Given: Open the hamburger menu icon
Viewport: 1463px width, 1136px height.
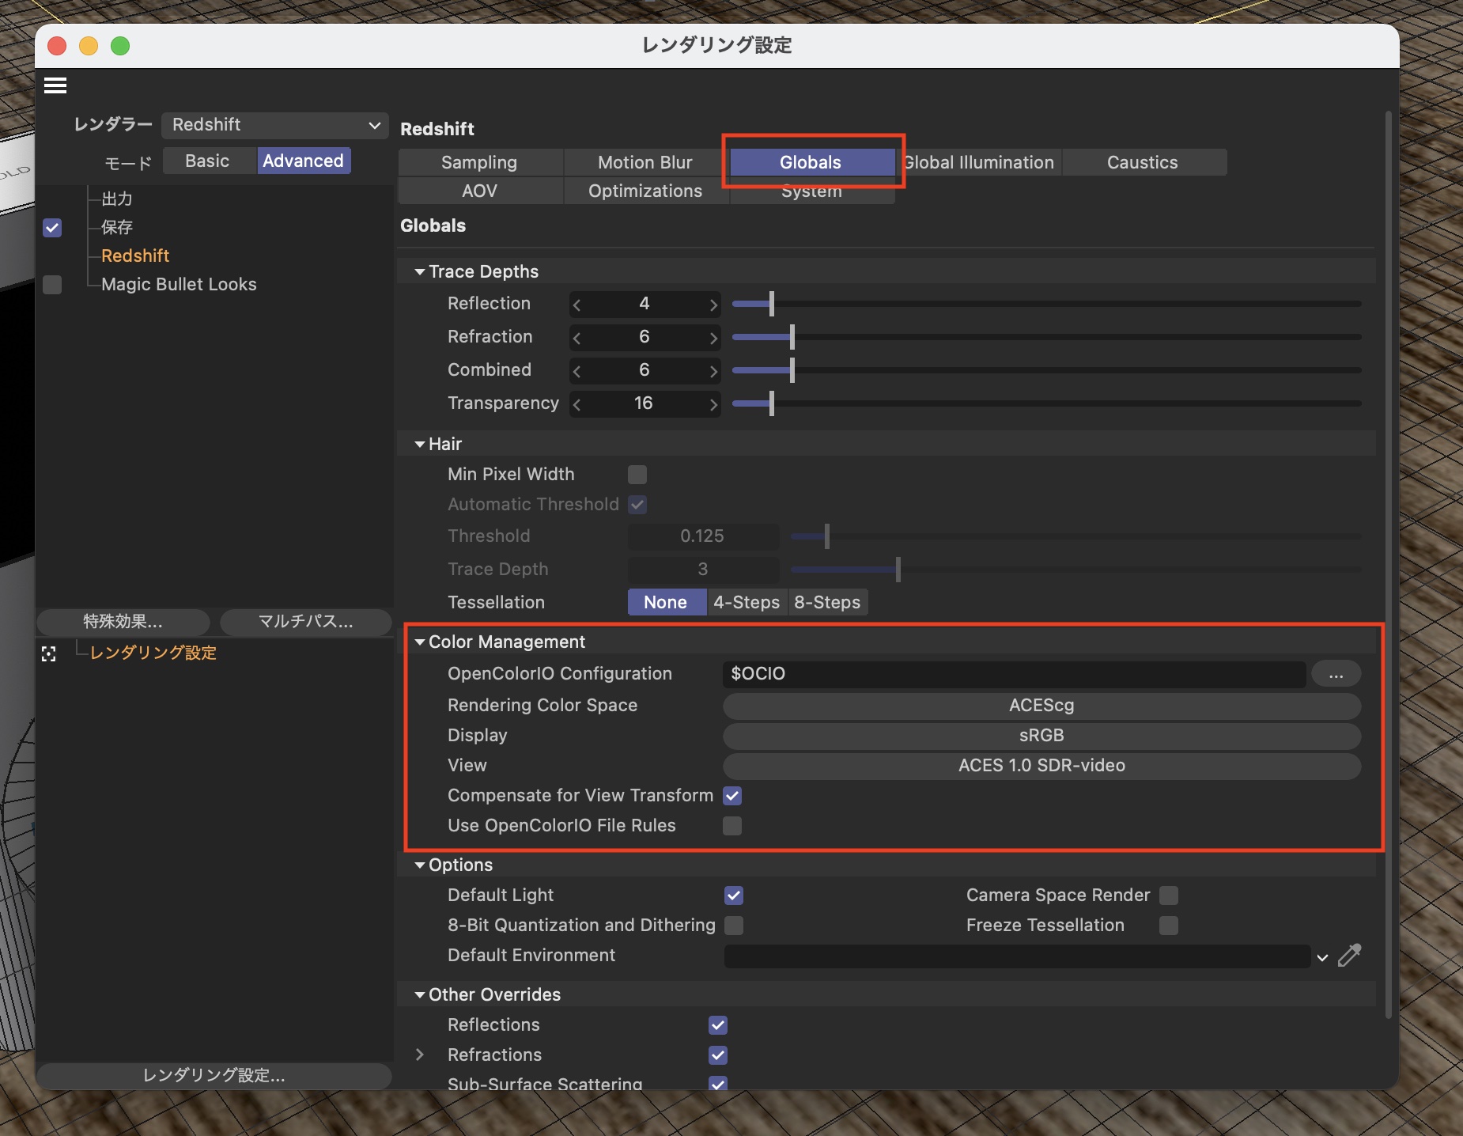Looking at the screenshot, I should click(x=55, y=85).
